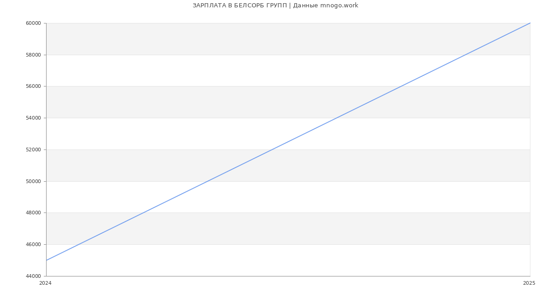Screen dimensions: 553x299
Task: Click the line's starting point at 2024
Action: click(x=47, y=260)
